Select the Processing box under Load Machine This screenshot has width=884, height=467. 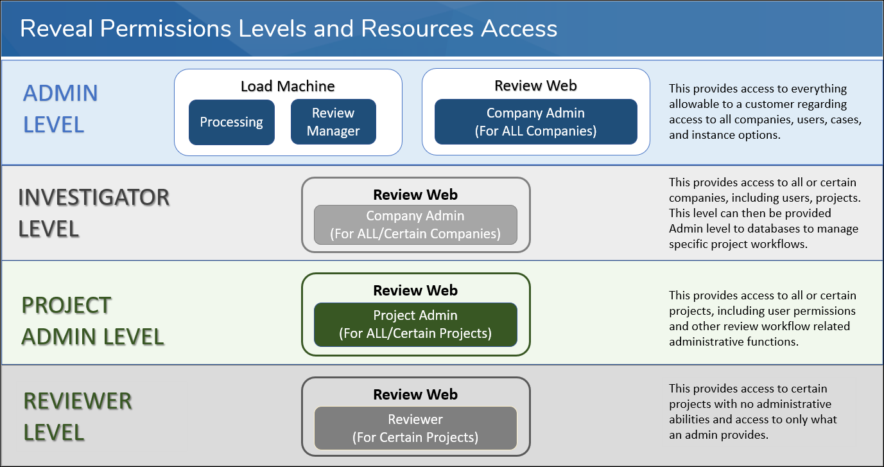click(231, 121)
